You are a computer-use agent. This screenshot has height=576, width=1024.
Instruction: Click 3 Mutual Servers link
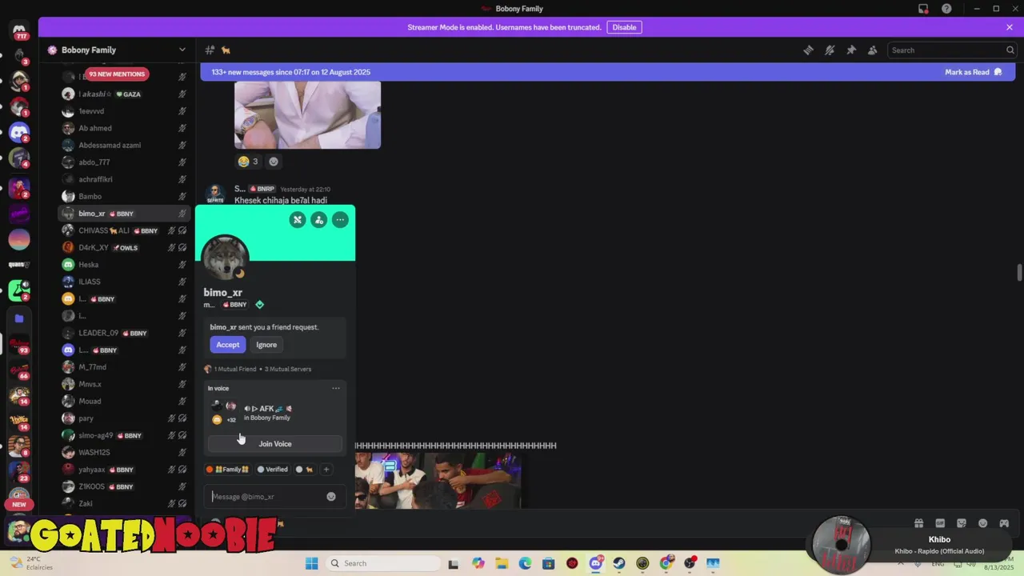(x=288, y=369)
